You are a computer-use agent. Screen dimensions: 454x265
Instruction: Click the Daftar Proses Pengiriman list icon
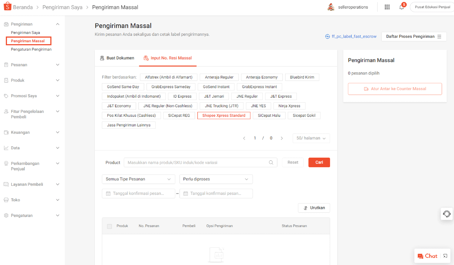(x=439, y=37)
